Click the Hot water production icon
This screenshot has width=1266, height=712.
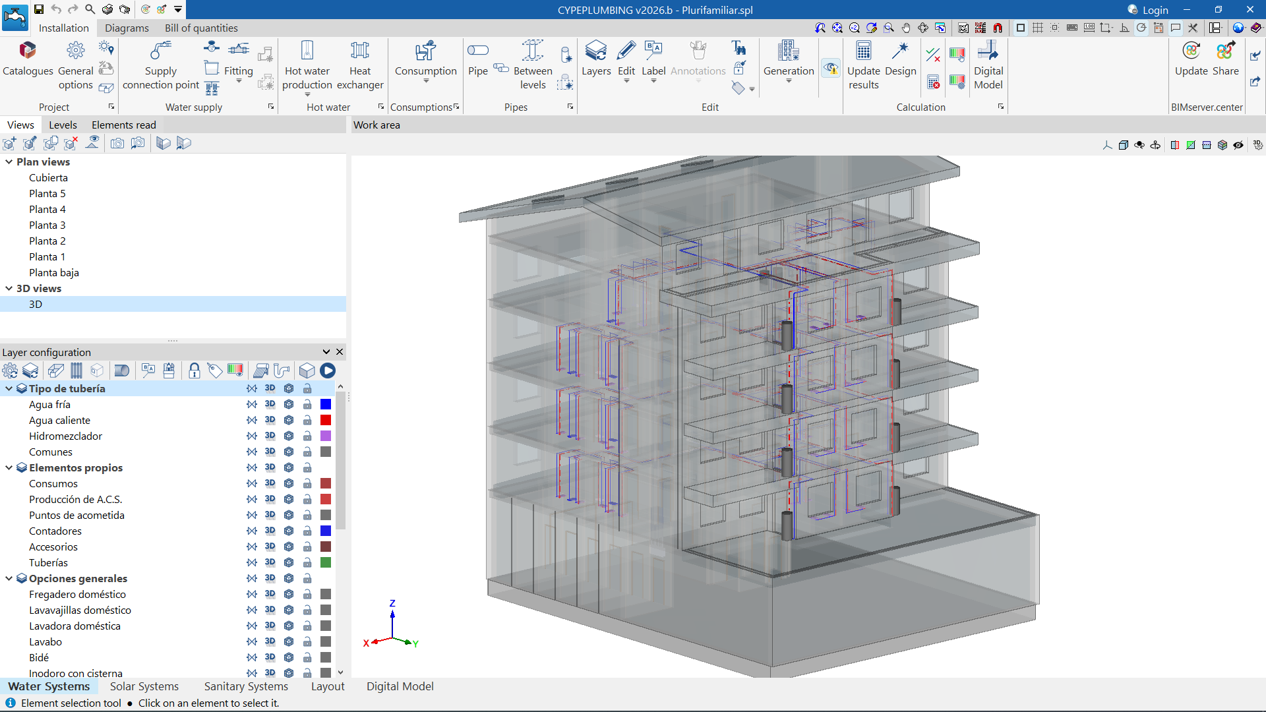307,51
